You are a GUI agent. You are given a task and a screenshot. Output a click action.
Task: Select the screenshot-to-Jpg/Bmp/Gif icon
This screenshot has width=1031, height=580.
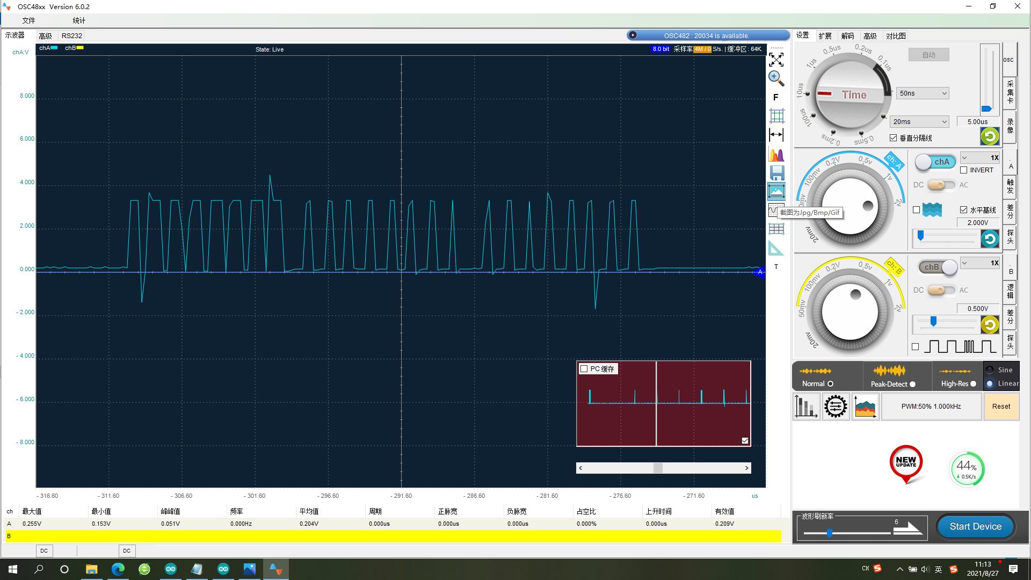(776, 191)
